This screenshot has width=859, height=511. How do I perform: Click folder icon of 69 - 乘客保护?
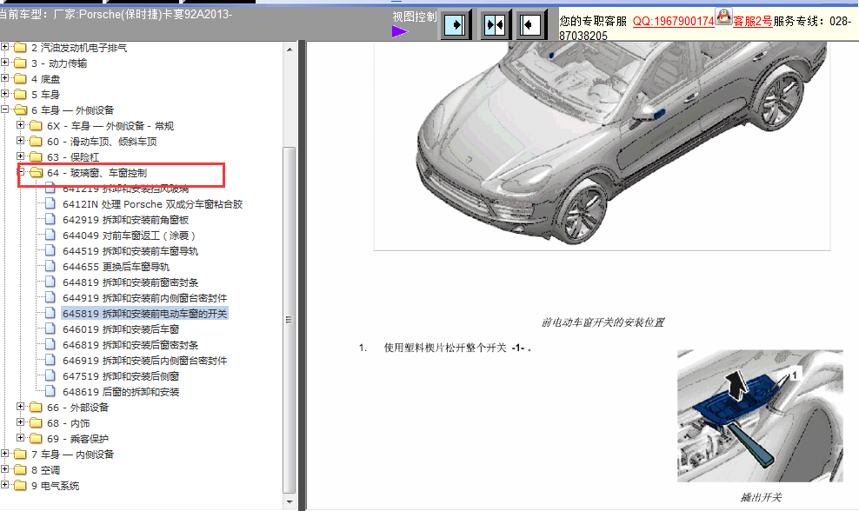click(37, 438)
